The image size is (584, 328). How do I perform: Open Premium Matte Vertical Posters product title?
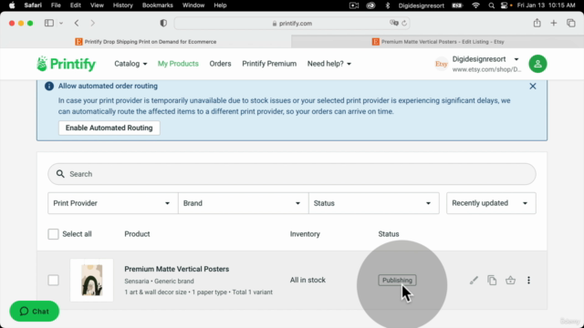(x=176, y=269)
